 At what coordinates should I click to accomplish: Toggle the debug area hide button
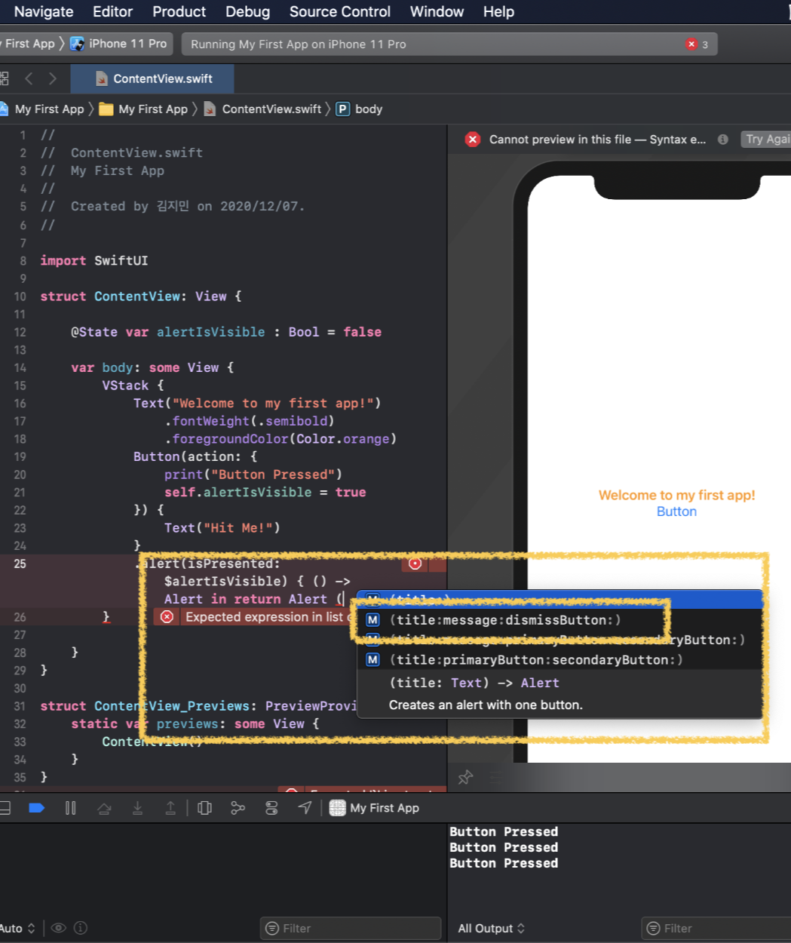pos(4,808)
